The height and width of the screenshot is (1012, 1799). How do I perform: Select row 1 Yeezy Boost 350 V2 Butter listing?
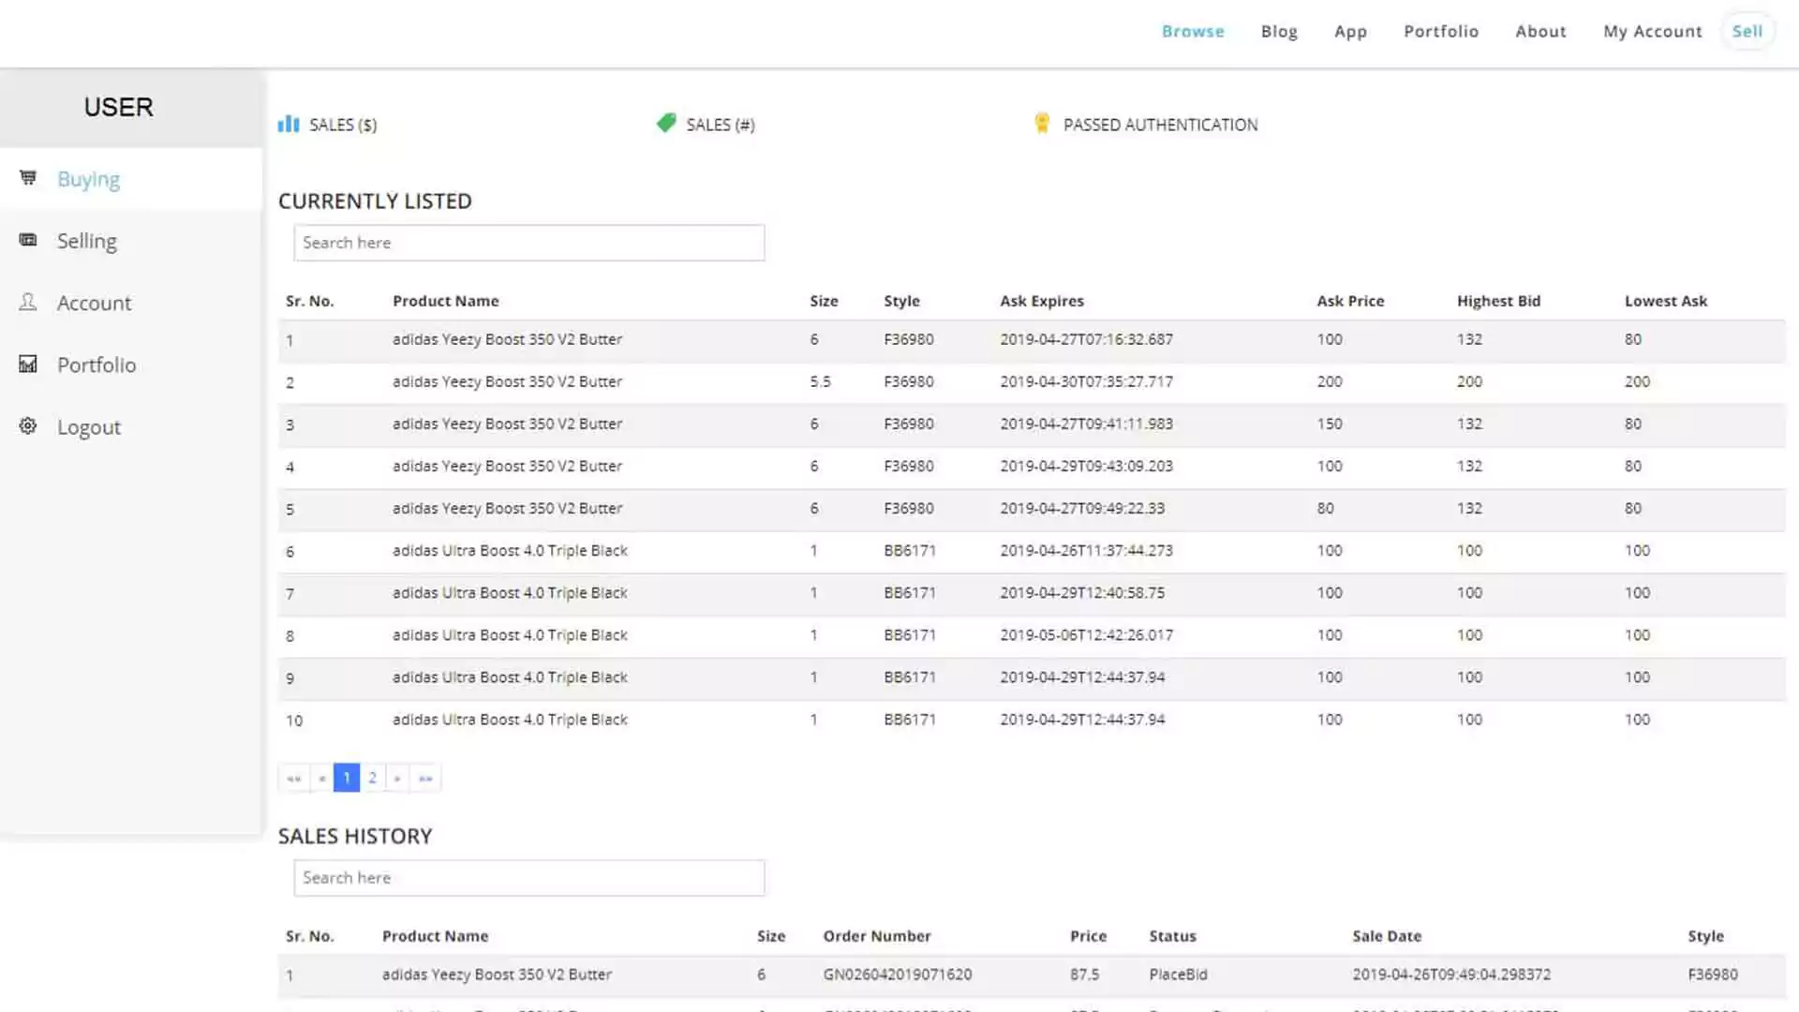pos(1032,340)
